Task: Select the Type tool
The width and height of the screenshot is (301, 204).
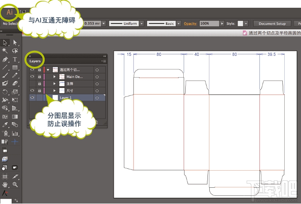Action: coord(15,59)
